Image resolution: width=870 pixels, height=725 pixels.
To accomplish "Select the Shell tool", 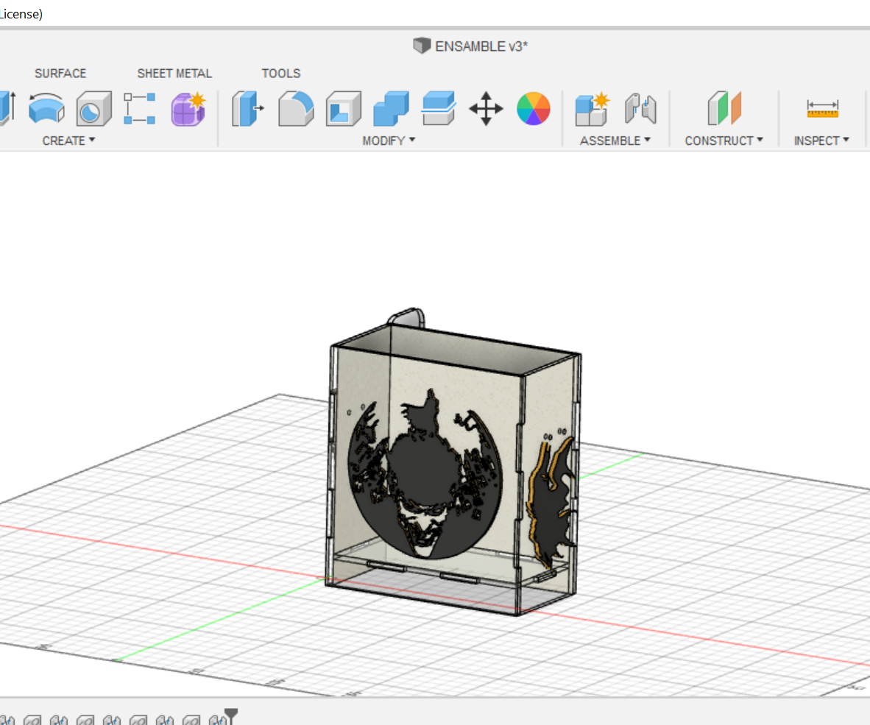I will [343, 109].
